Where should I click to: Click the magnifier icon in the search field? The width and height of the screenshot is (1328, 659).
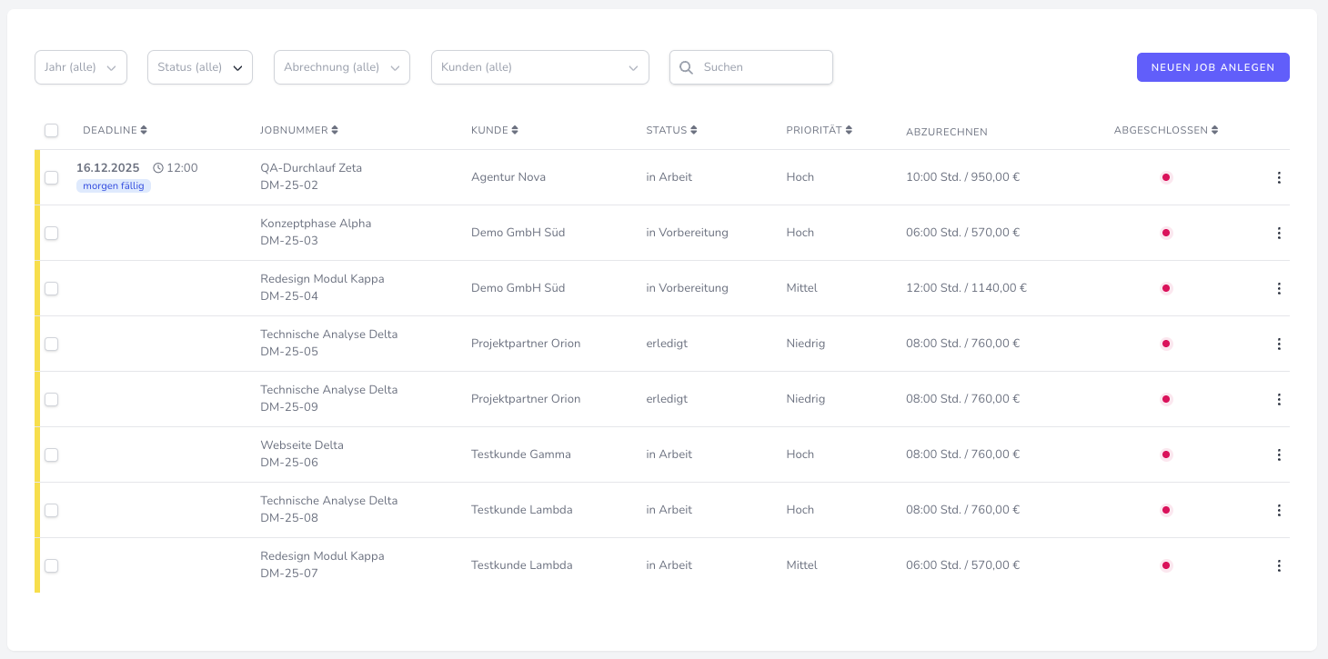pyautogui.click(x=687, y=67)
